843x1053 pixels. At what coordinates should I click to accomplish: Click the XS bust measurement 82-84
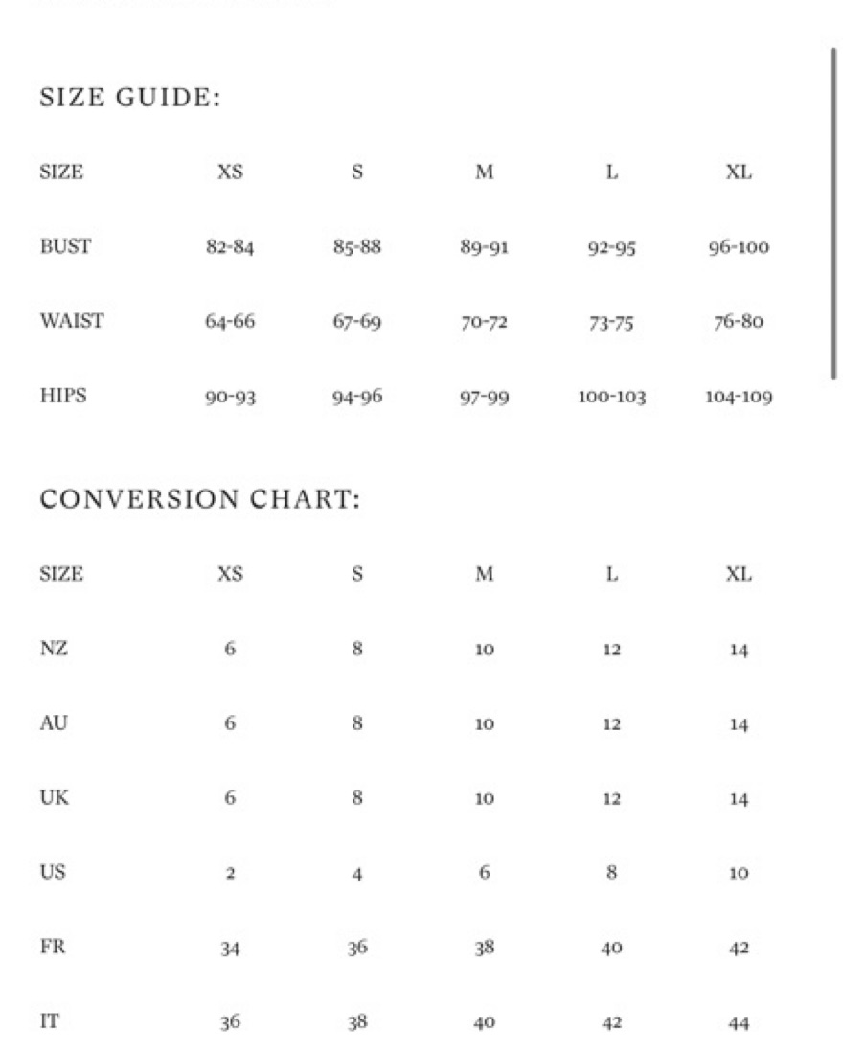click(230, 247)
